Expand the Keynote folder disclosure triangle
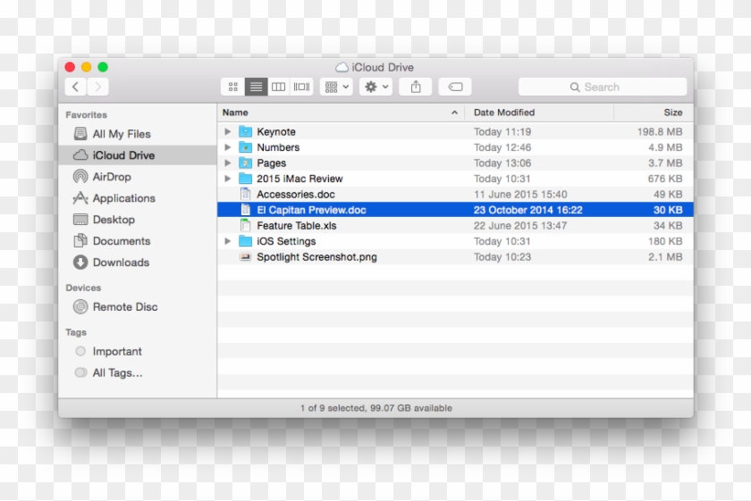751x501 pixels. coord(228,132)
